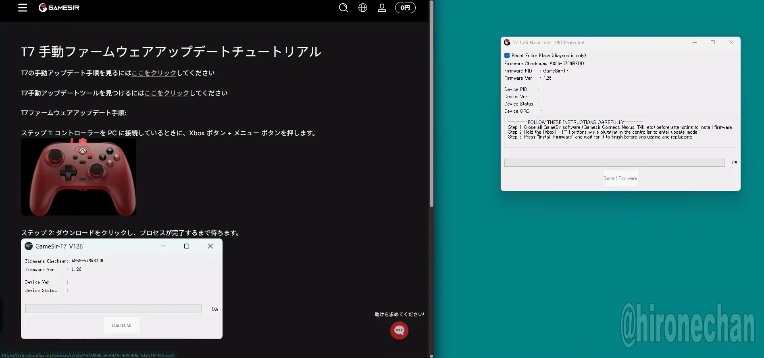Open the globe language selector
This screenshot has width=764, height=358.
362,8
